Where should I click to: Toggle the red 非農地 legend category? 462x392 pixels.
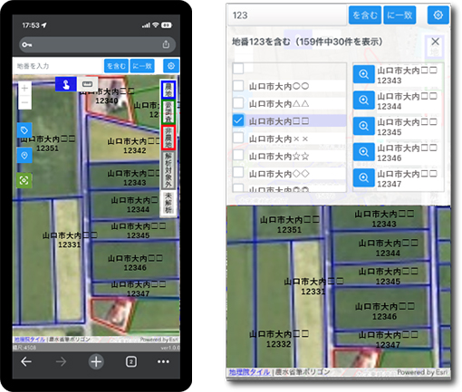pyautogui.click(x=168, y=138)
